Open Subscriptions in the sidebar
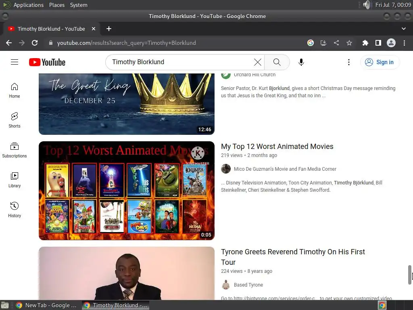The width and height of the screenshot is (413, 310). [15, 150]
